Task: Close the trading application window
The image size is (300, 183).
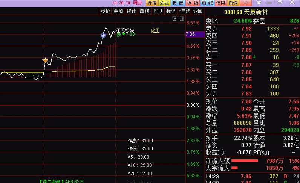Action: (x=292, y=2)
